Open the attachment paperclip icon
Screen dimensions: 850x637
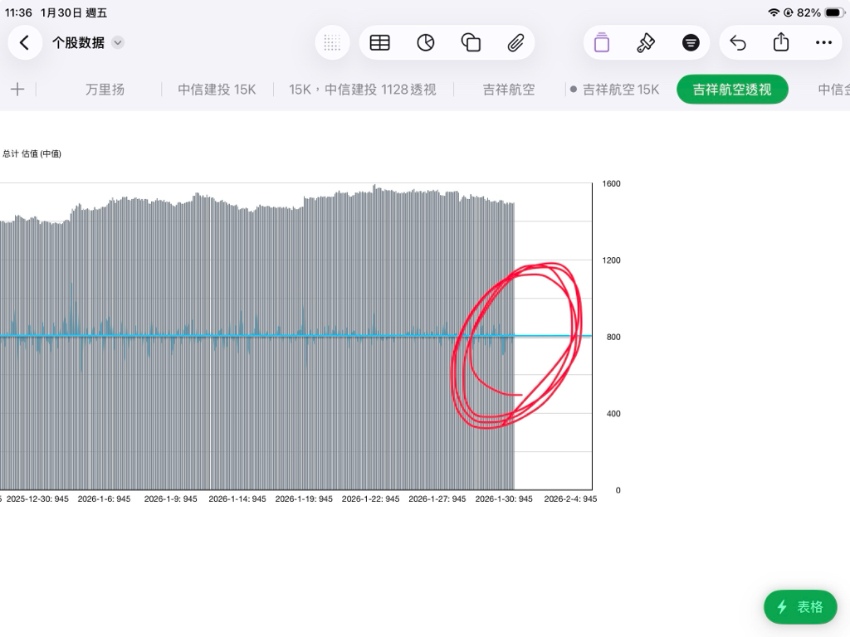[x=515, y=43]
